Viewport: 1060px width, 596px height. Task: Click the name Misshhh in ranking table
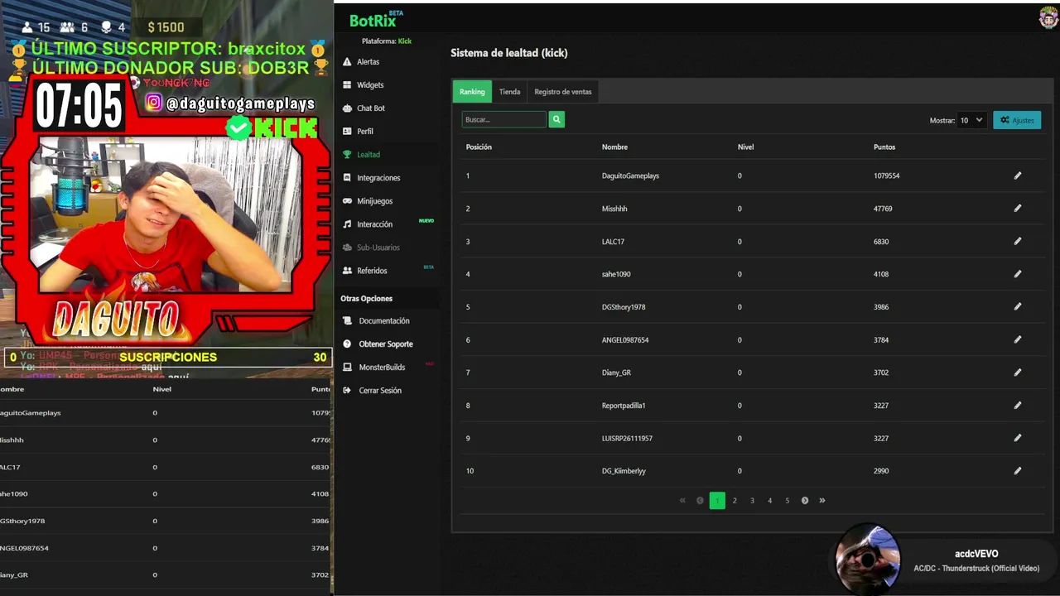[x=614, y=209]
